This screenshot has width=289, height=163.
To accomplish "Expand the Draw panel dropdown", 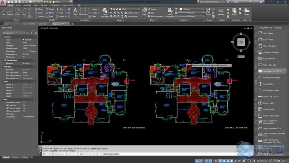I will point(17,20).
